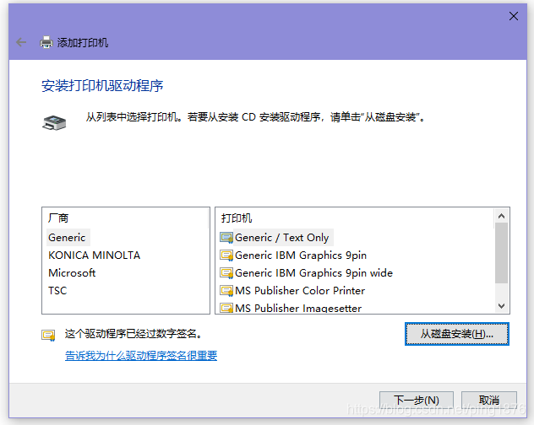
Task: Cancel with the 取消 button
Action: pyautogui.click(x=489, y=400)
